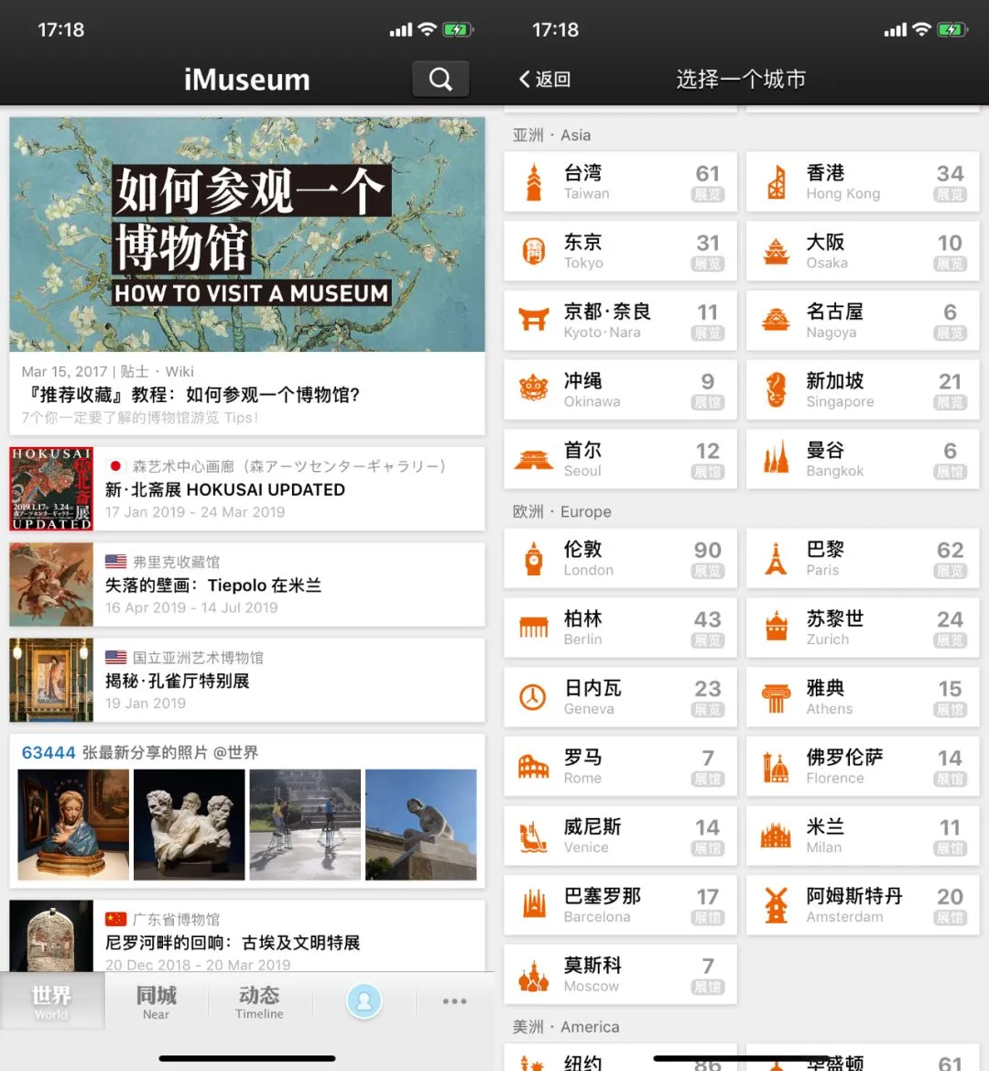This screenshot has width=989, height=1071.
Task: Open the 弗里克收藏馆 venue name
Action: (x=176, y=563)
